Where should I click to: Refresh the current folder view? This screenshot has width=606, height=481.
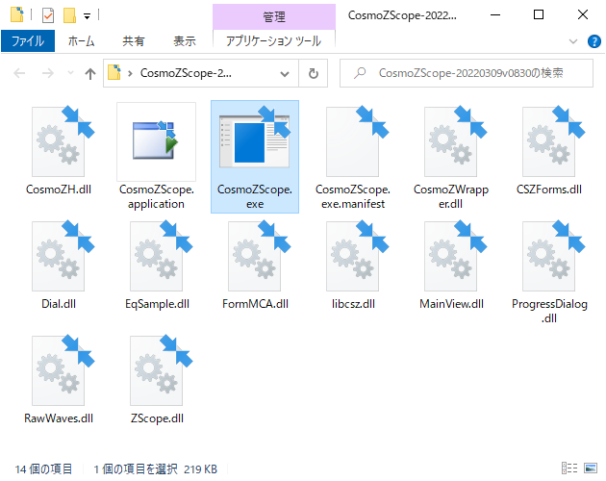[x=314, y=72]
